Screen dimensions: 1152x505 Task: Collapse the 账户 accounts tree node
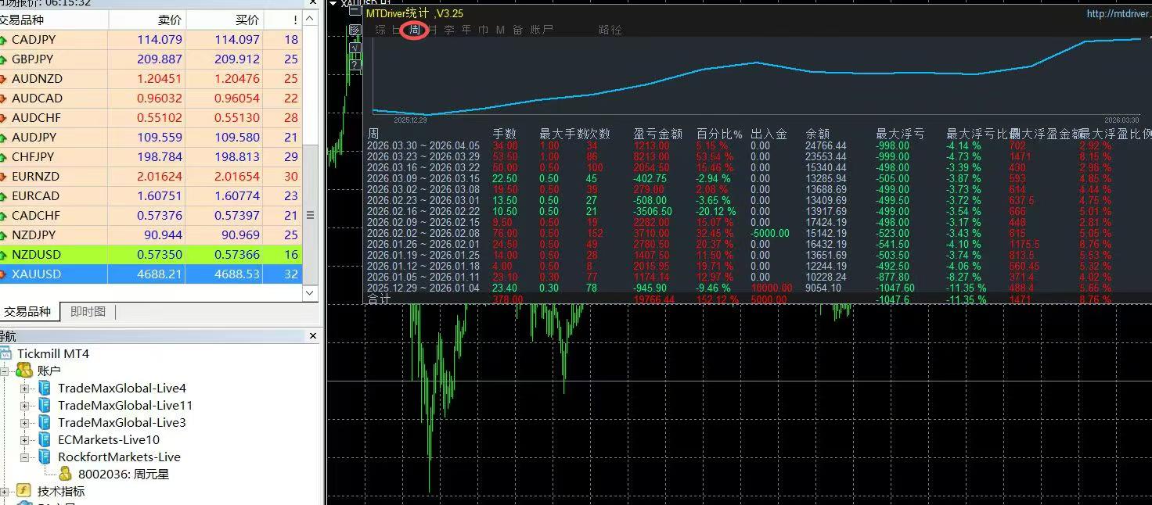point(4,371)
